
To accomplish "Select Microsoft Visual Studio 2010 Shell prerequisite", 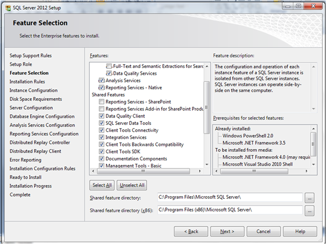I will (258, 164).
